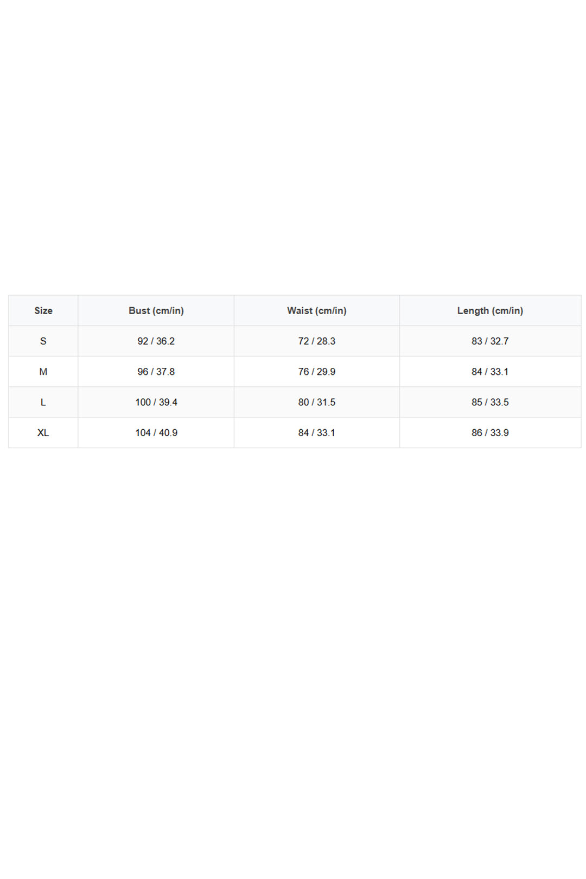Viewport: 586px width, 879px height.
Task: Select length value 86 / 33.9
Action: pyautogui.click(x=490, y=432)
